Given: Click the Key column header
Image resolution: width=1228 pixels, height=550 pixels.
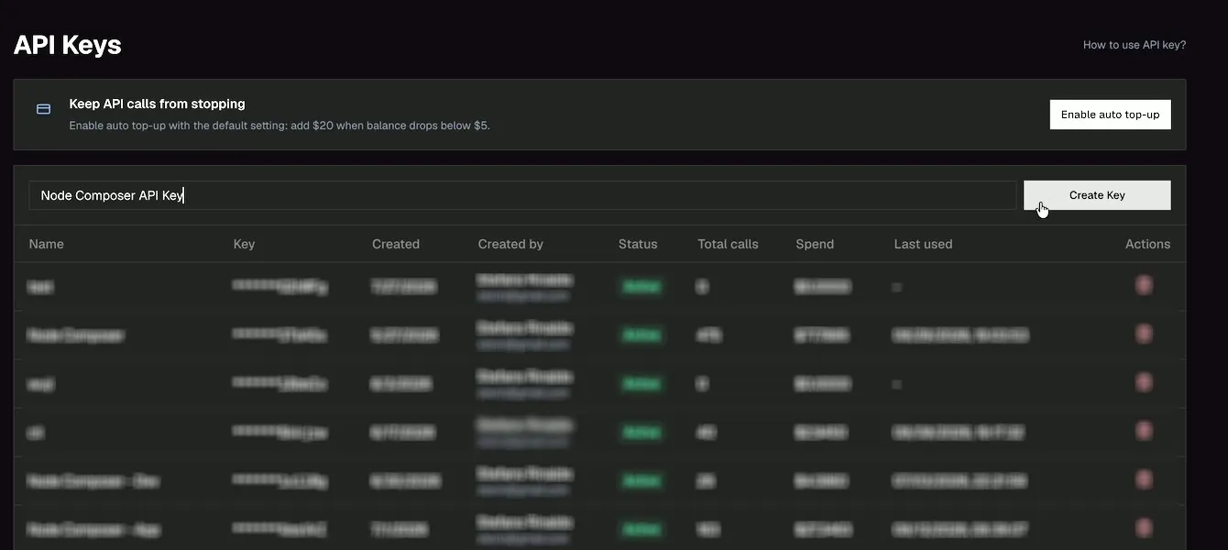Looking at the screenshot, I should pyautogui.click(x=244, y=244).
